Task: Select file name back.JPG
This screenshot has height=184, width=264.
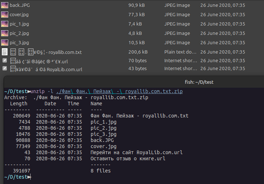Action: (20, 5)
